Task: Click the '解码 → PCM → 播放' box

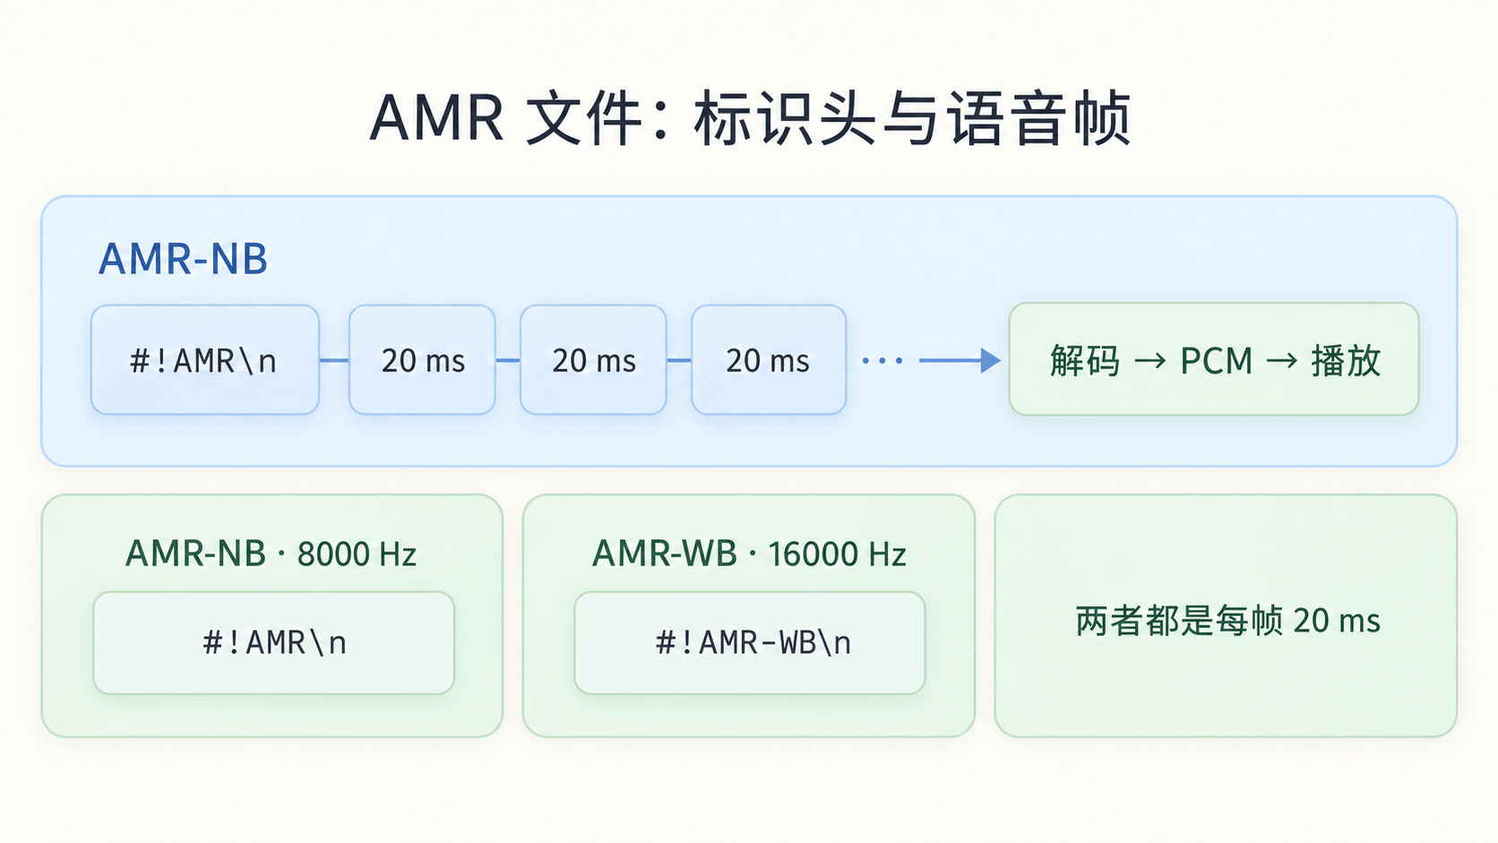Action: tap(1214, 359)
